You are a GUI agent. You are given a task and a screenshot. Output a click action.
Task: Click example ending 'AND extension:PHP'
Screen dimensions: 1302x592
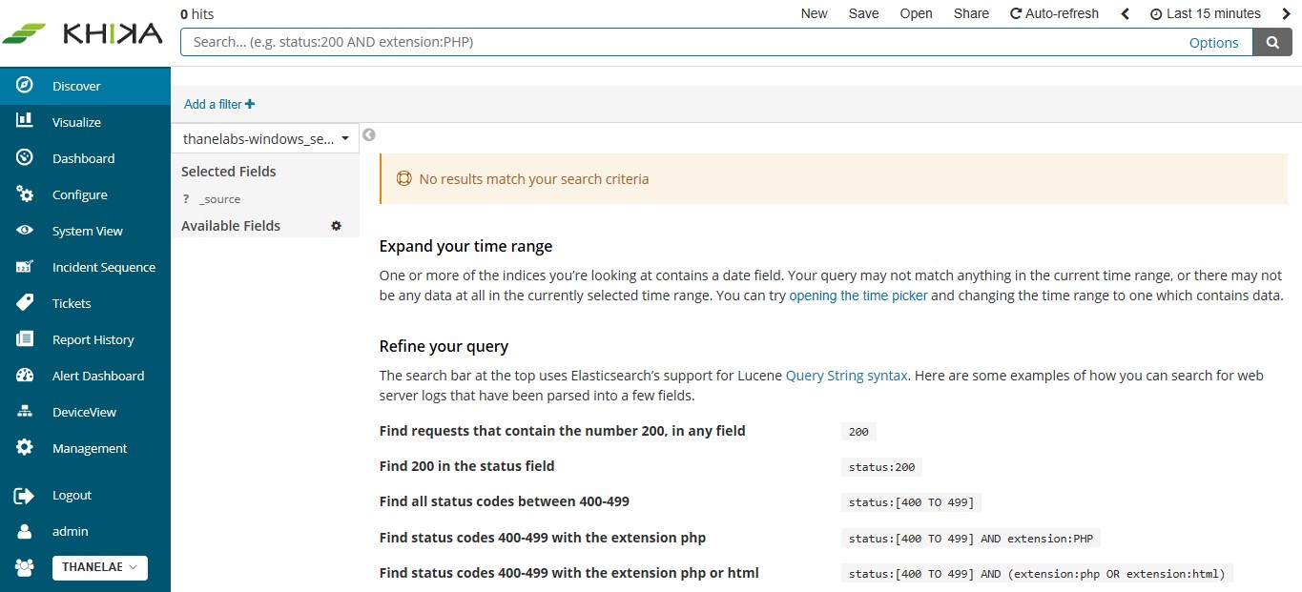[971, 539]
